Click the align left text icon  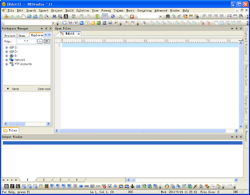[204, 16]
